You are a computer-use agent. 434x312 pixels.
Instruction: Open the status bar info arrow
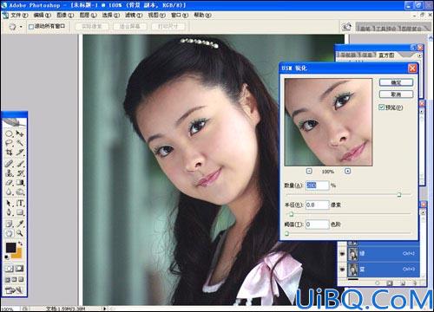pyautogui.click(x=104, y=309)
